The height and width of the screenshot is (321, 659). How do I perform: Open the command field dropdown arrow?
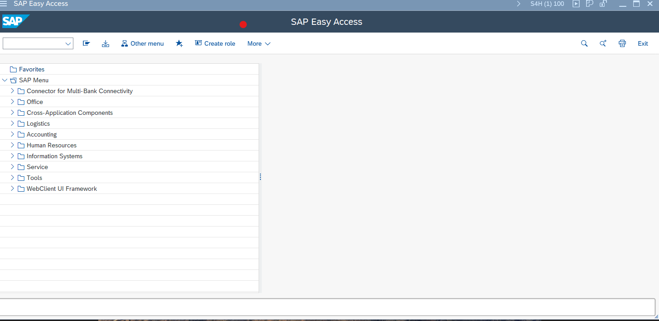(x=68, y=43)
